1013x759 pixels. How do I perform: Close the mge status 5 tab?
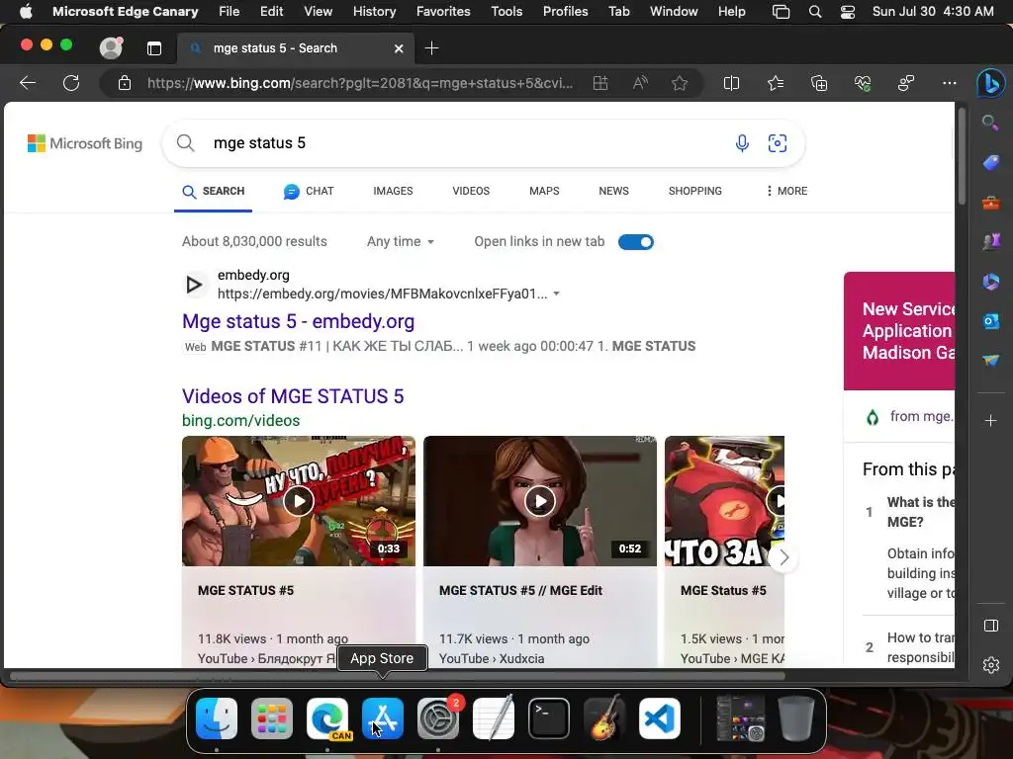[x=399, y=48]
